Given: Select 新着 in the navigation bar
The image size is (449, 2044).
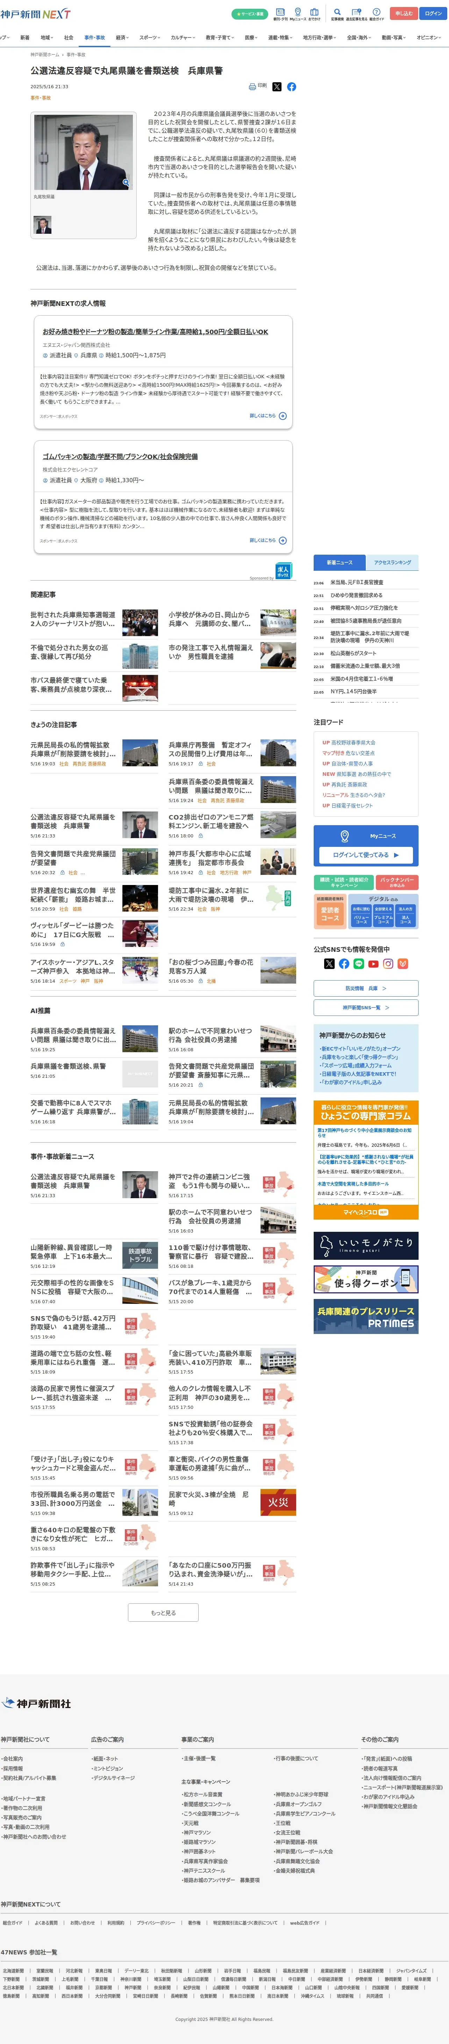Looking at the screenshot, I should pyautogui.click(x=24, y=37).
